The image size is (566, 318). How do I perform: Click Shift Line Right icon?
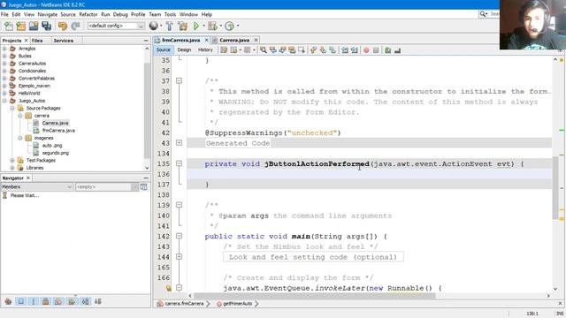click(354, 50)
